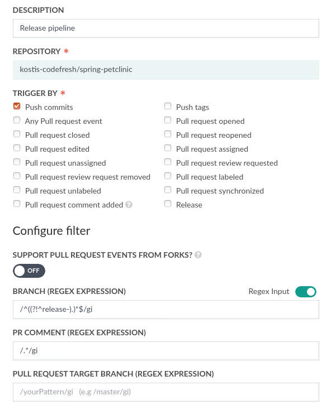Enable Pull request reopened trigger
Image resolution: width=331 pixels, height=405 pixels.
(x=168, y=134)
